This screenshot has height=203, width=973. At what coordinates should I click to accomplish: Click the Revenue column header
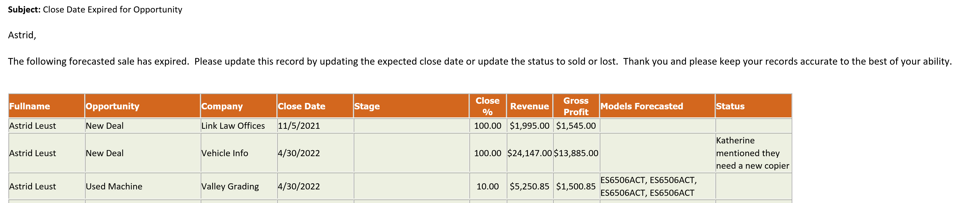coord(530,106)
